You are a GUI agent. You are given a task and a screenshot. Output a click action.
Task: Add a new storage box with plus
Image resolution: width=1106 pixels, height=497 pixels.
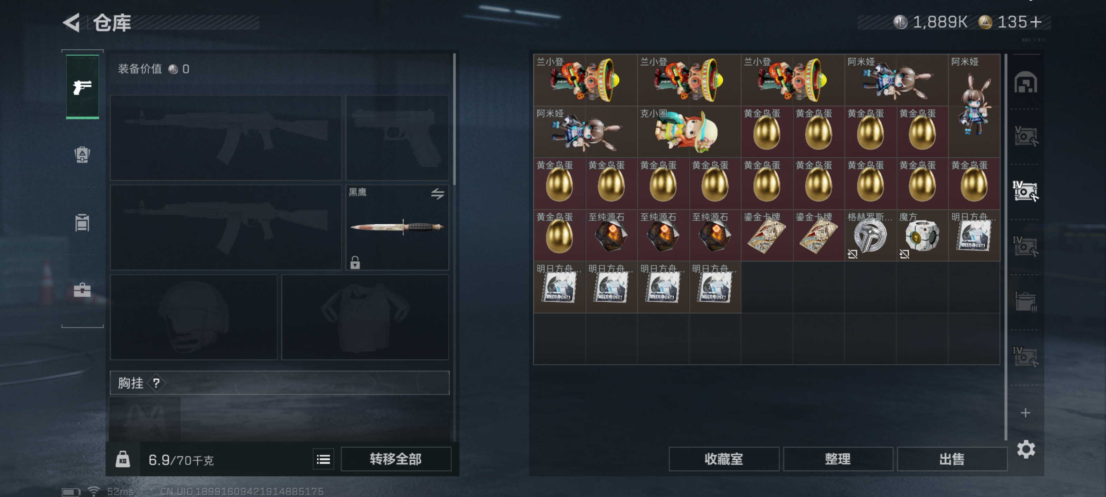[x=1025, y=412]
